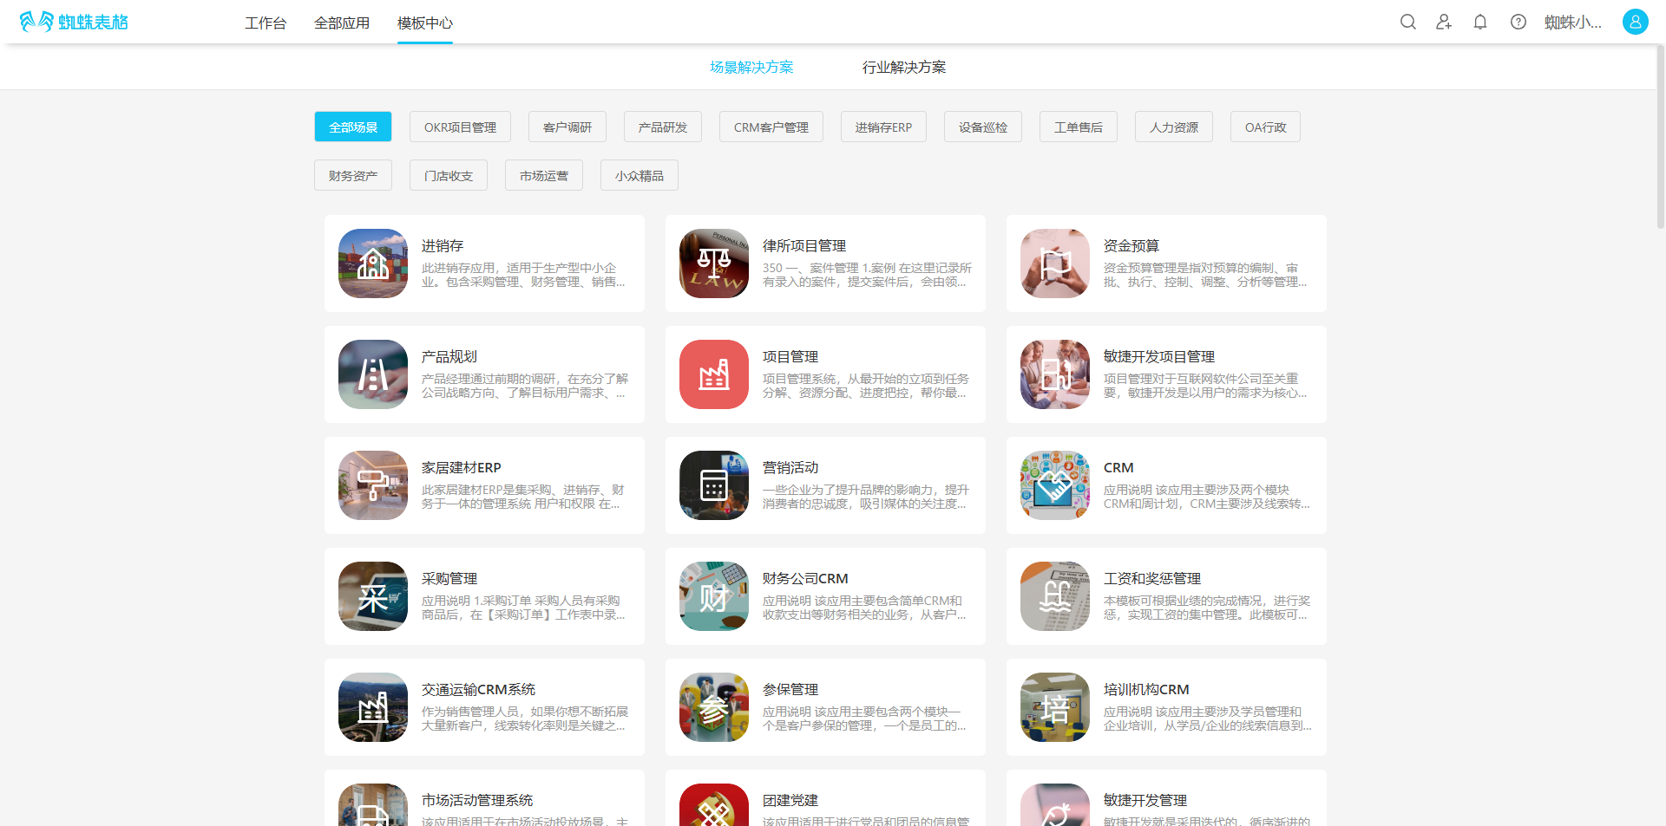Open the 营销活动 calendar icon
The image size is (1666, 826).
pyautogui.click(x=714, y=485)
